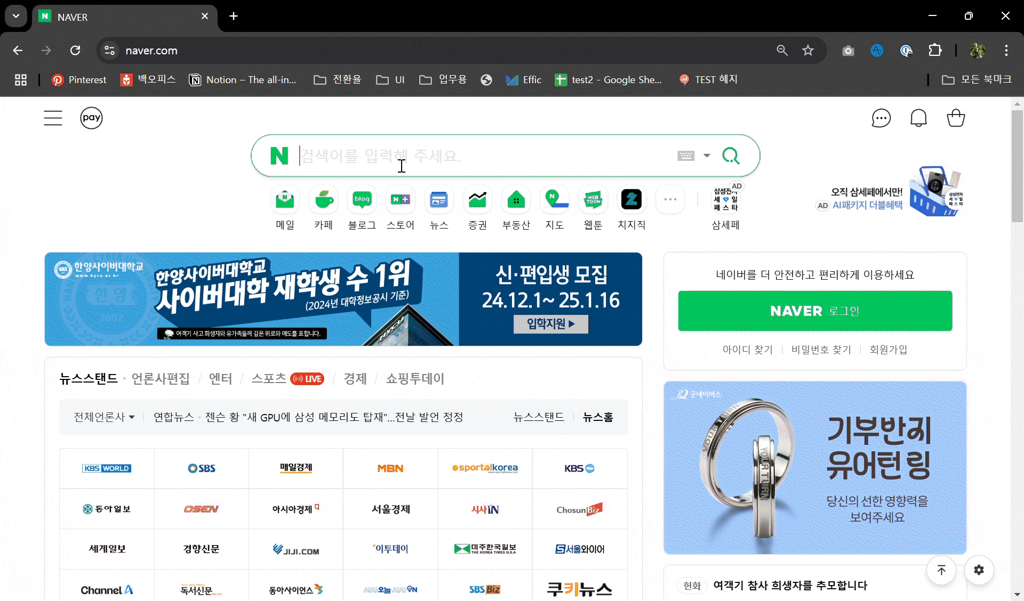Viewport: 1024px width, 601px height.
Task: Select the 뉴스스탠드 tab
Action: point(89,378)
